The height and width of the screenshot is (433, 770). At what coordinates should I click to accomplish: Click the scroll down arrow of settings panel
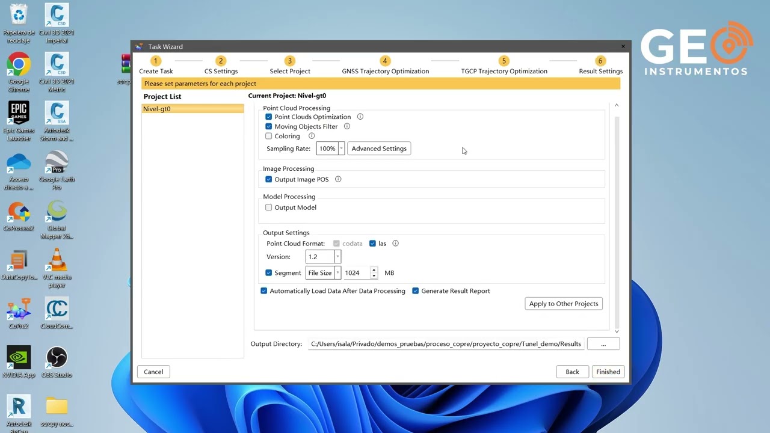click(x=617, y=331)
